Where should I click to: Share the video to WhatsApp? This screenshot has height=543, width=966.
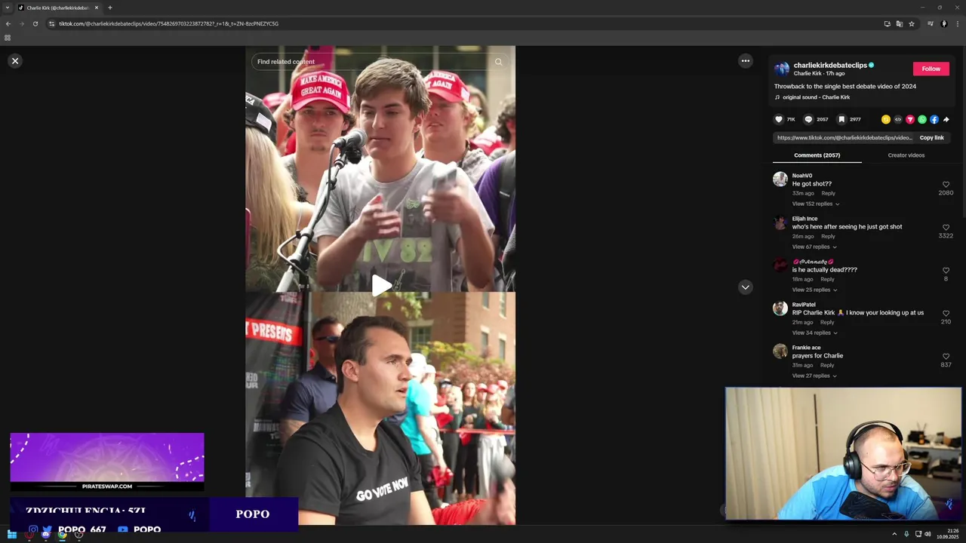[922, 119]
